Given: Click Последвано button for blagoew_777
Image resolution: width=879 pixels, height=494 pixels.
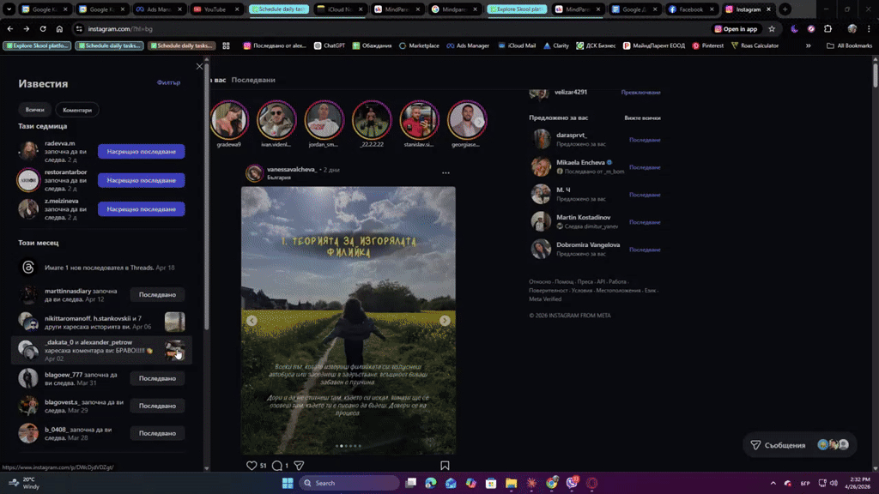Looking at the screenshot, I should click(x=158, y=378).
